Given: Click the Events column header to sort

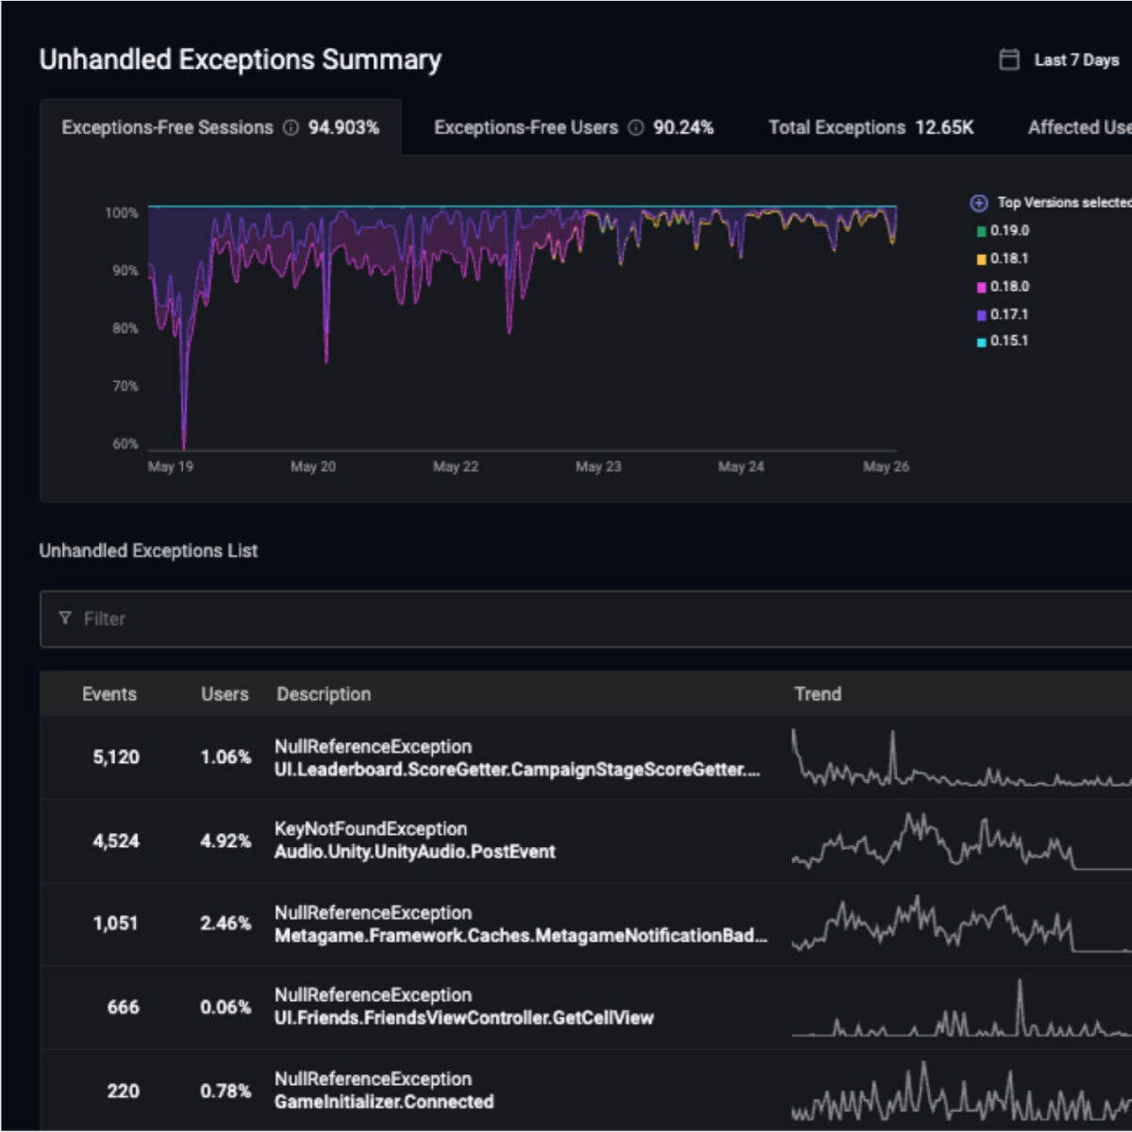Looking at the screenshot, I should pyautogui.click(x=110, y=694).
